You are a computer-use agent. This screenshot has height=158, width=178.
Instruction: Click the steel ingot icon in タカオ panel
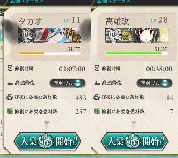pyautogui.click(x=10, y=97)
